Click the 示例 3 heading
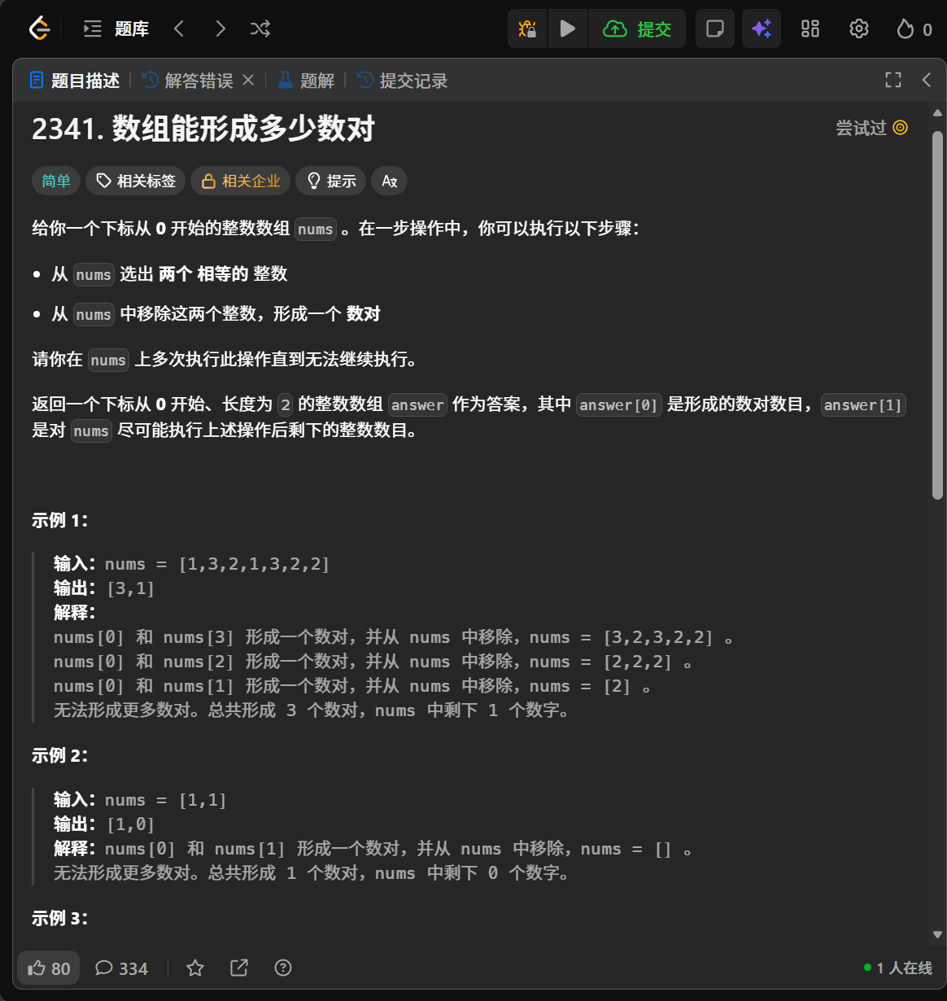Screen dimensions: 947x1001 click(59, 919)
